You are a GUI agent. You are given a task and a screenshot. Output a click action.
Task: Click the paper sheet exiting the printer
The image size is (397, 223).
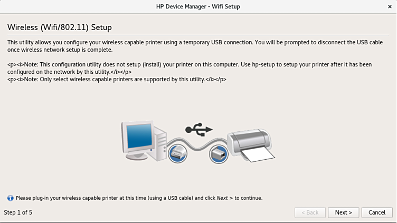262,155
